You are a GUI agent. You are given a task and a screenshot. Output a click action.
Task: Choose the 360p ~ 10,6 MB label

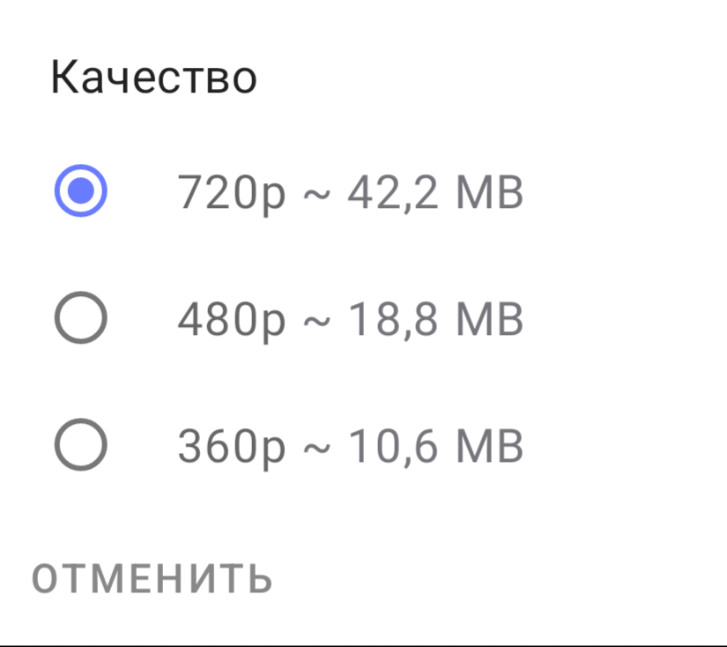(350, 447)
